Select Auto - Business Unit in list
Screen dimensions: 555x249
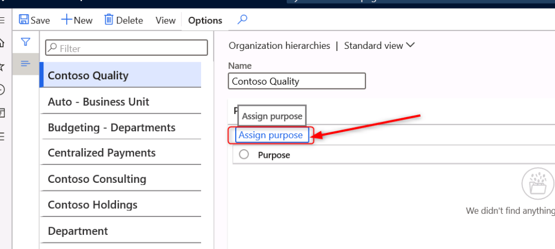99,101
